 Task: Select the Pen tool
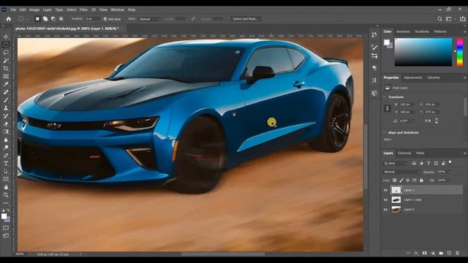pos(6,156)
